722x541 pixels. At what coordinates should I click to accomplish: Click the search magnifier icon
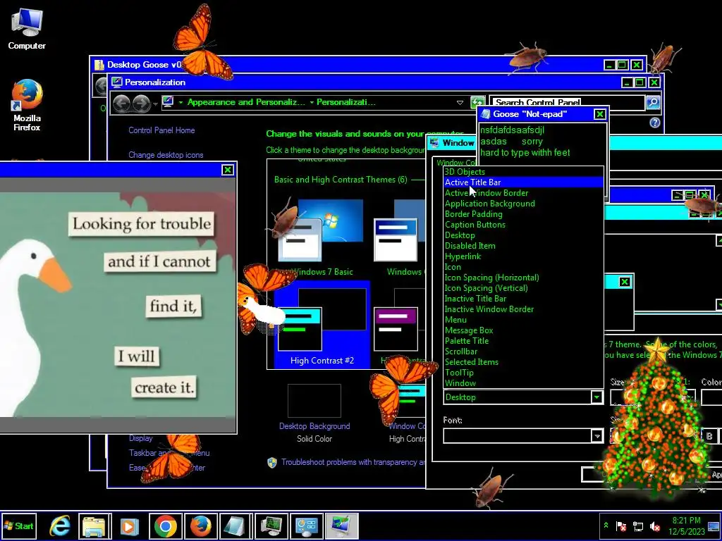point(652,103)
